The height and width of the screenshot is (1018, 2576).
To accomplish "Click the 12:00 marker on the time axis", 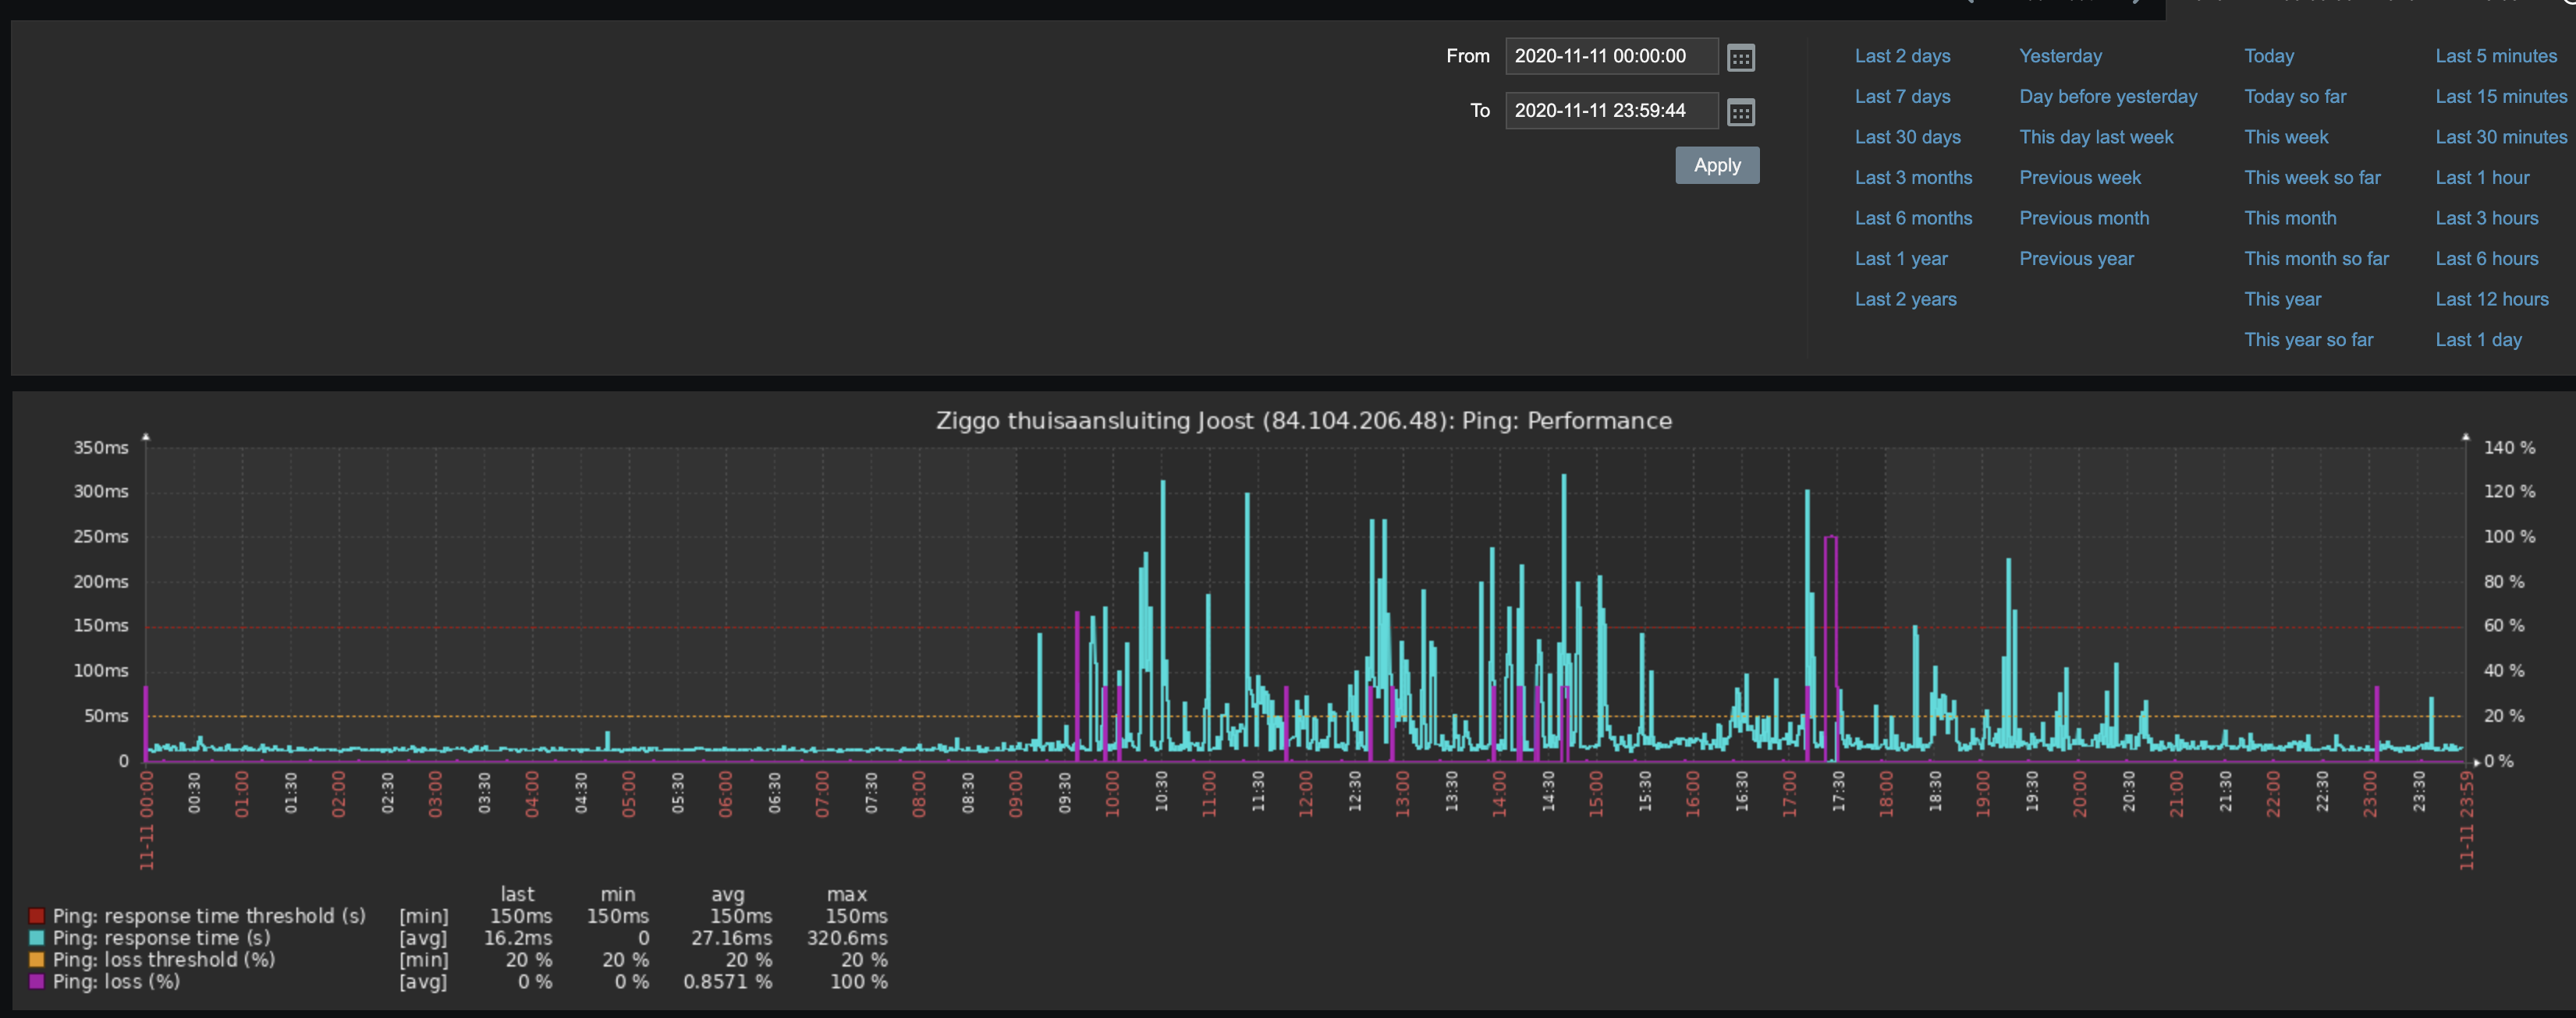I will click(x=1305, y=794).
